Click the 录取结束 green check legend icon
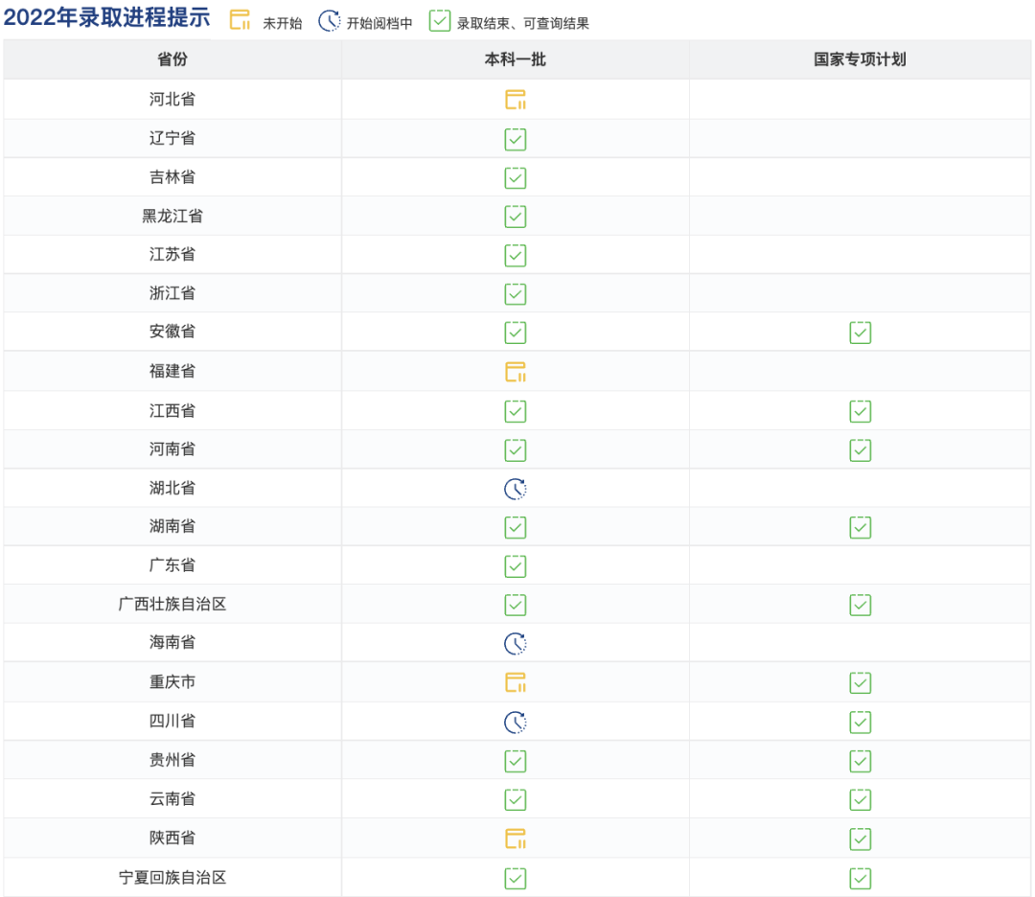The width and height of the screenshot is (1035, 897). 440,20
